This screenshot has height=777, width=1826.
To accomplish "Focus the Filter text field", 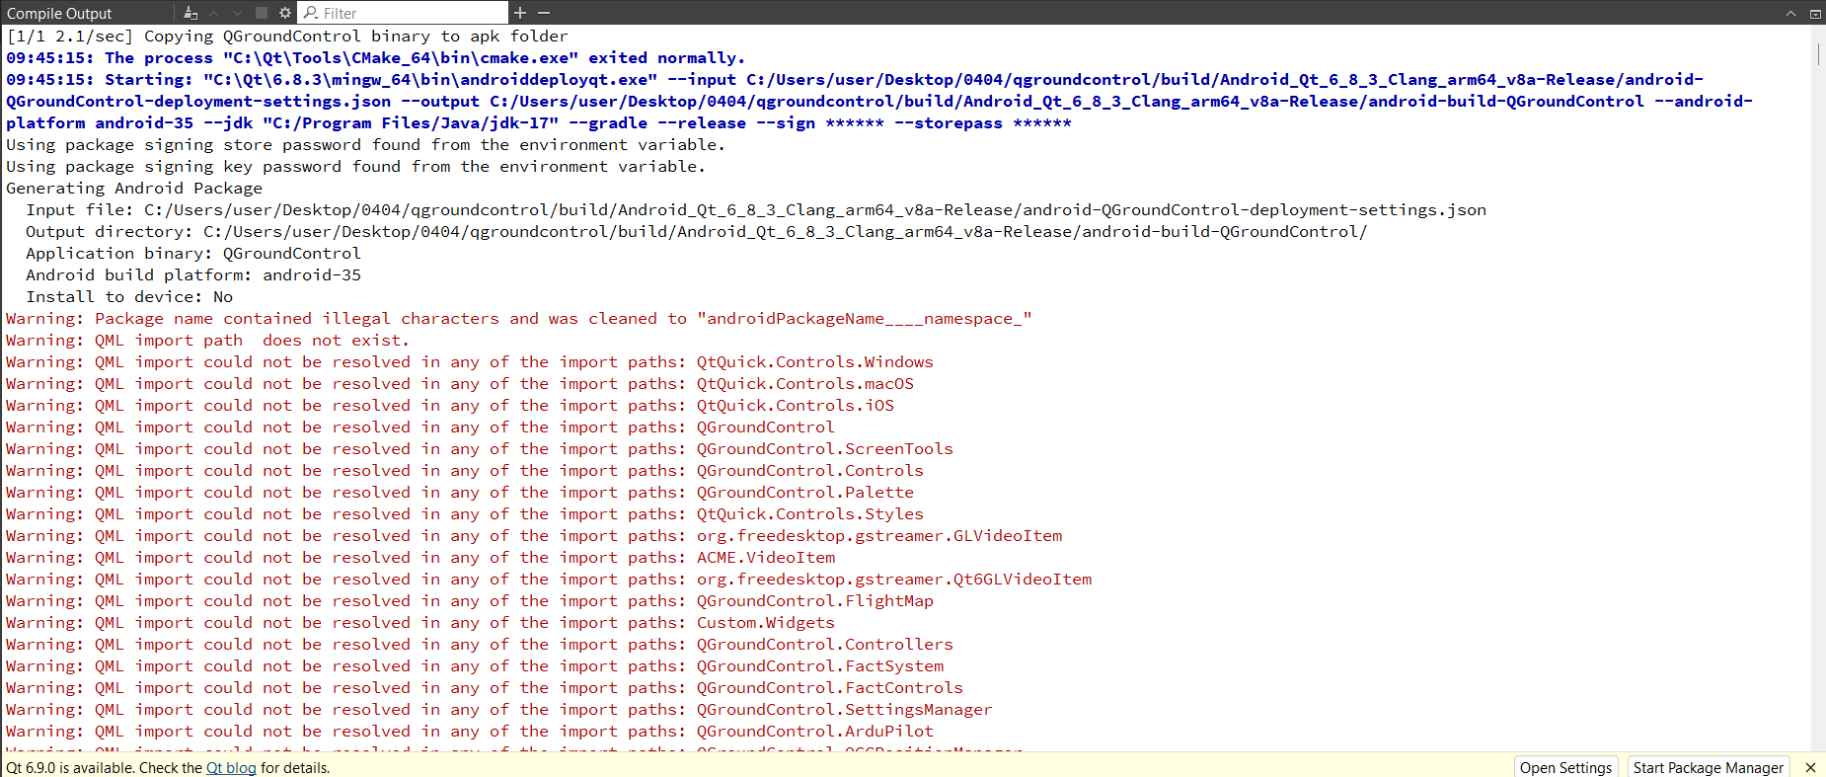I will coord(403,13).
